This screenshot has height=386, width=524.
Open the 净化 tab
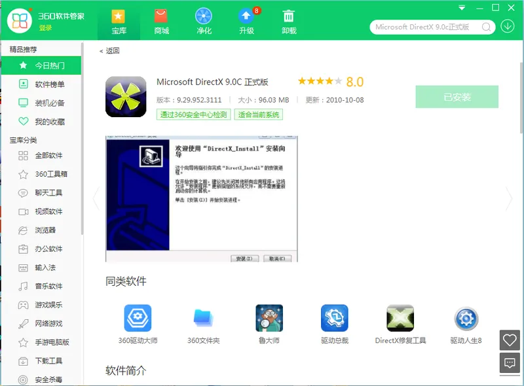204,22
